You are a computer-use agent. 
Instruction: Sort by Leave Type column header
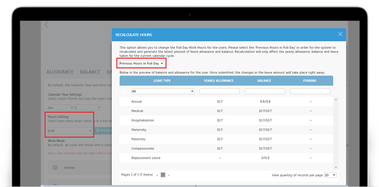pyautogui.click(x=162, y=80)
